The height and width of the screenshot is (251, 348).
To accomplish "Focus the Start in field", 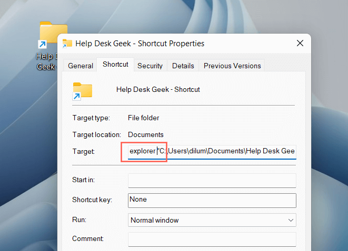I will pyautogui.click(x=212, y=181).
